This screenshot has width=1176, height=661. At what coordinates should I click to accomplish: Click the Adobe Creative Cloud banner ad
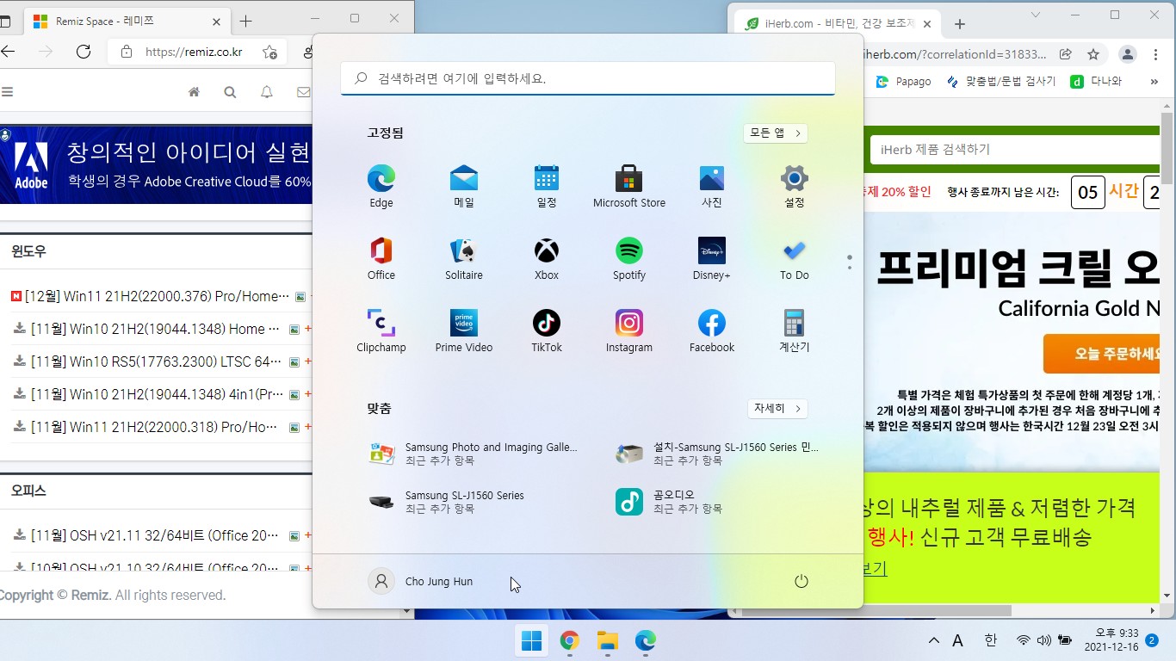point(156,164)
